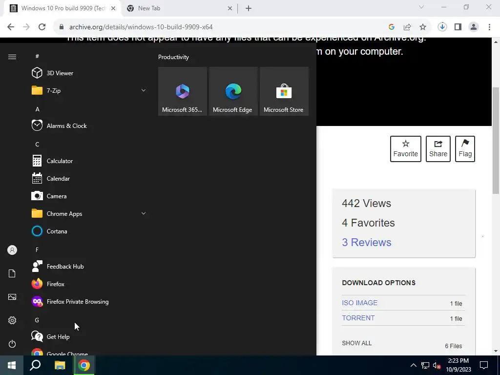Screen dimensions: 500x375
Task: View site information via the lock icon
Action: [x=62, y=27]
